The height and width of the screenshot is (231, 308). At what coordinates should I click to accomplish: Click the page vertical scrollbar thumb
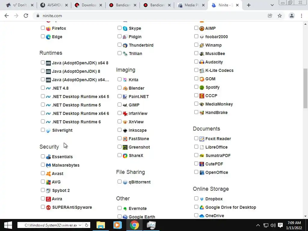[x=305, y=88]
